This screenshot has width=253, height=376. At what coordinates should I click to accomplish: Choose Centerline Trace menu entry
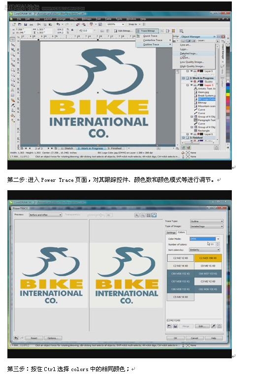click(154, 40)
